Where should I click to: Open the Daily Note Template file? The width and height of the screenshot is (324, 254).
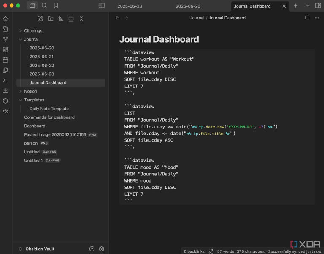[49, 109]
